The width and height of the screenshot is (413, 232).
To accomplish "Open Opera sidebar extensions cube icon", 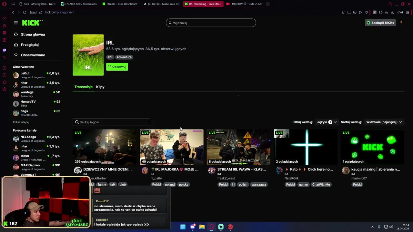I will [5, 82].
